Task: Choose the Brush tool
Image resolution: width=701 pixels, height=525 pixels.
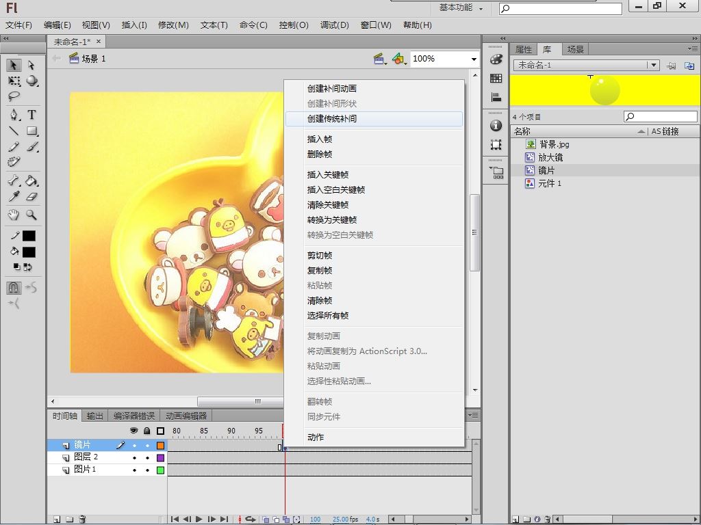Action: 31,146
